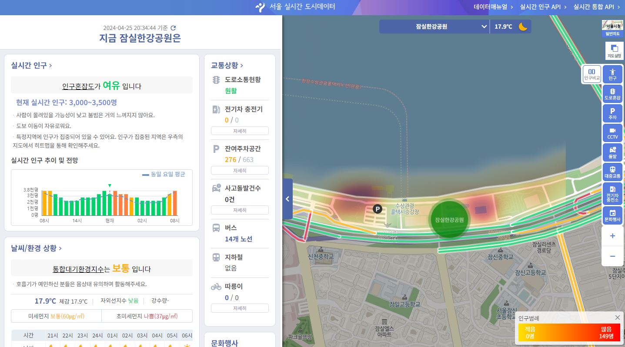Image resolution: width=625 pixels, height=347 pixels.
Task: Click the 버스 bus icon
Action: coord(216,228)
